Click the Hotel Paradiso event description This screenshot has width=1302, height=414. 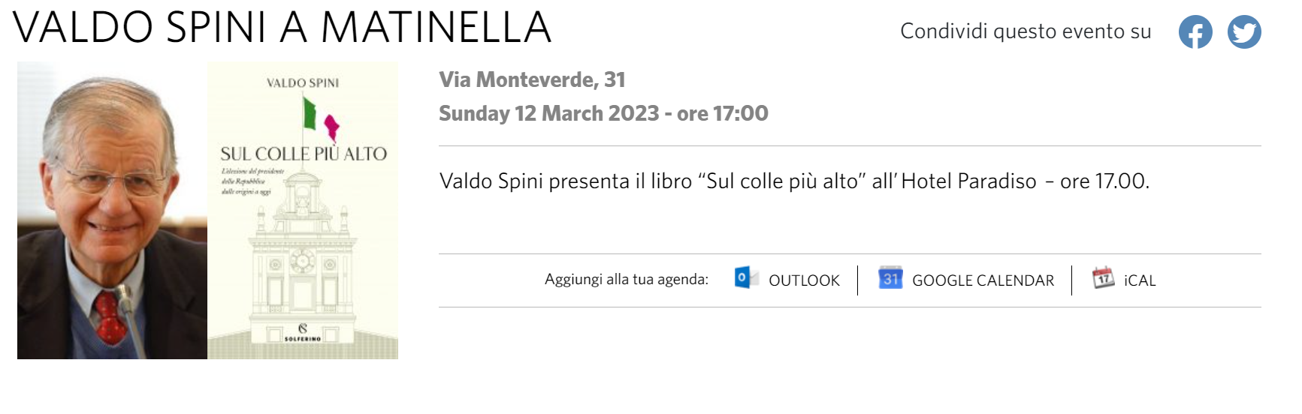(x=794, y=181)
